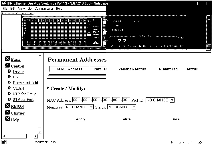The image size is (212, 145).
Task: Click the Basic section icon
Action: [8, 59]
